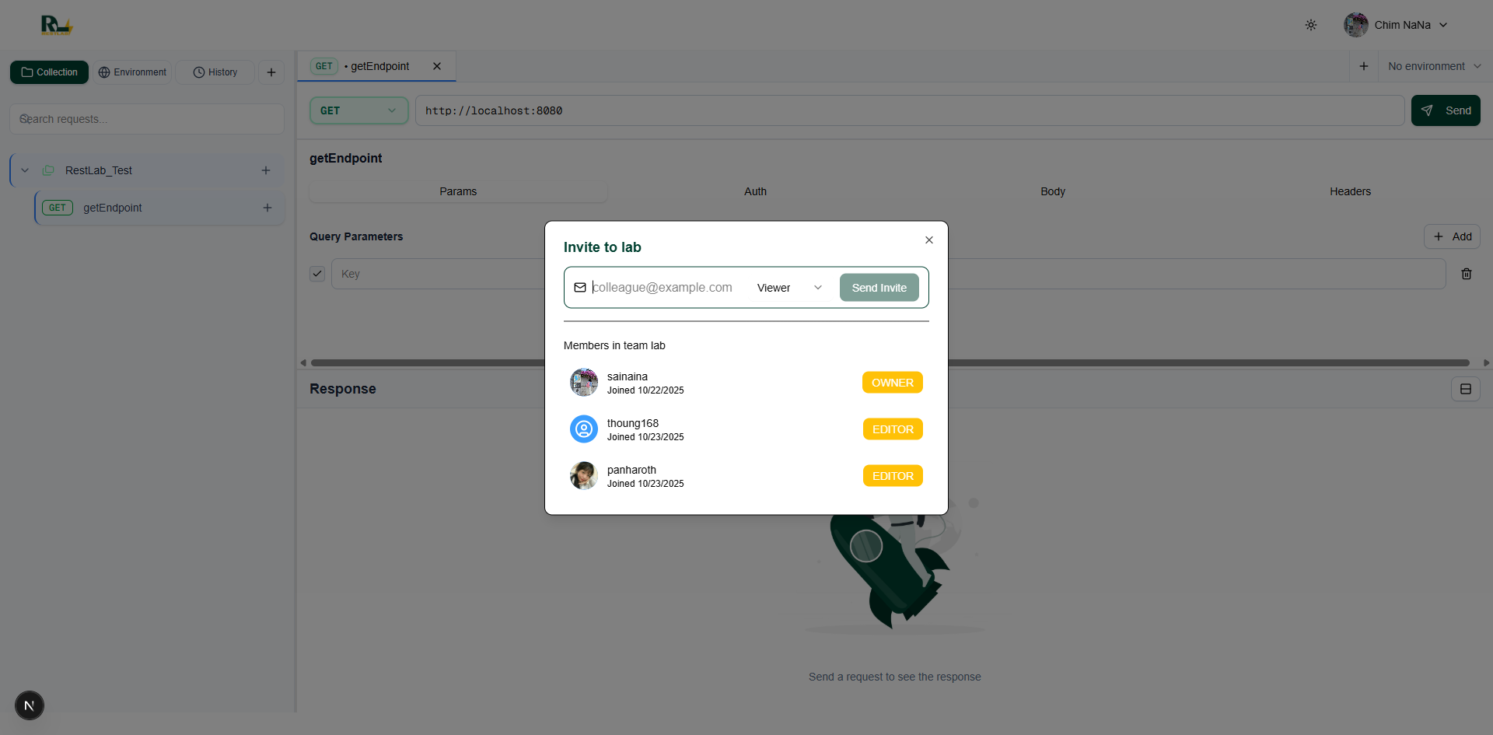Close the getEndpoint request tab
Image resolution: width=1493 pixels, height=735 pixels.
point(437,66)
